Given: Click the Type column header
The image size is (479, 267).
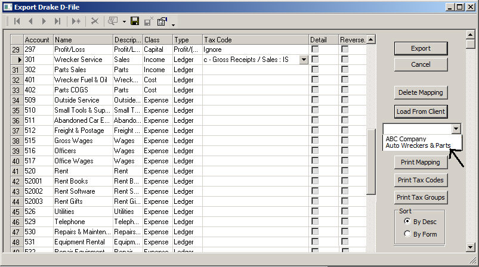Looking at the screenshot, I should coord(187,40).
